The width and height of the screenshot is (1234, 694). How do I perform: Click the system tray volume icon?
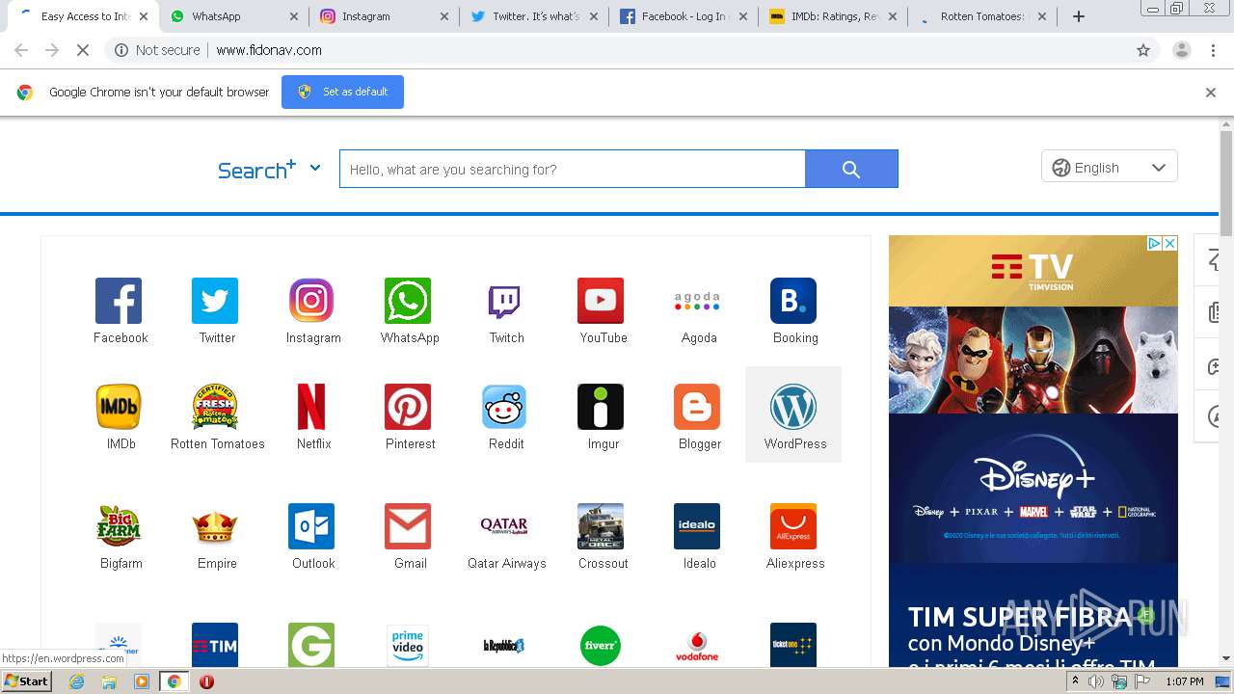point(1096,681)
